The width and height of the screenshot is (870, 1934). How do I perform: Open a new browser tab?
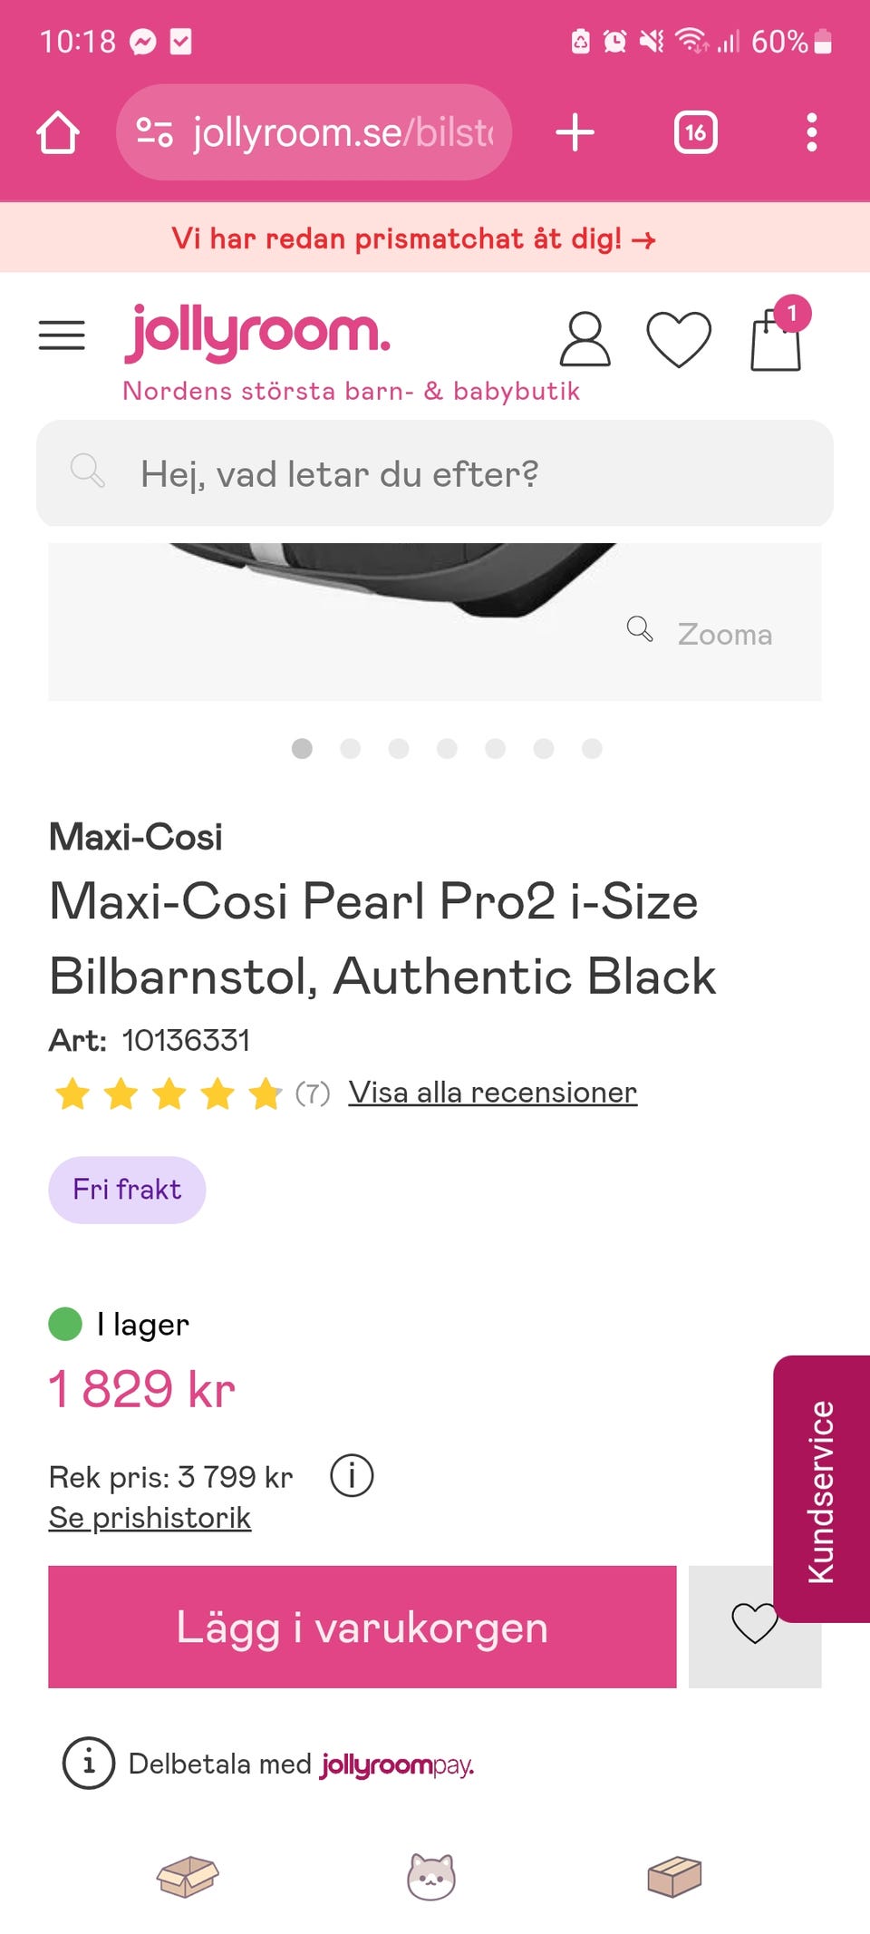coord(575,133)
